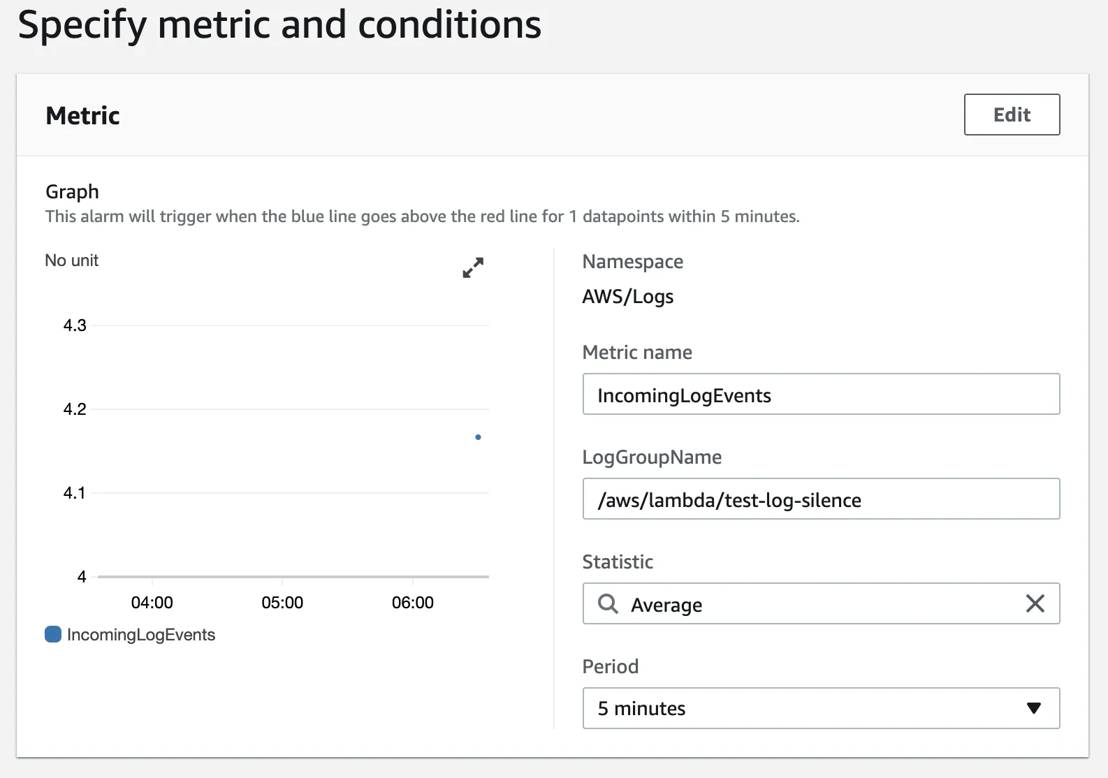Viewport: 1108px width, 778px height.
Task: Click the AWS/Logs namespace value
Action: [x=627, y=297]
